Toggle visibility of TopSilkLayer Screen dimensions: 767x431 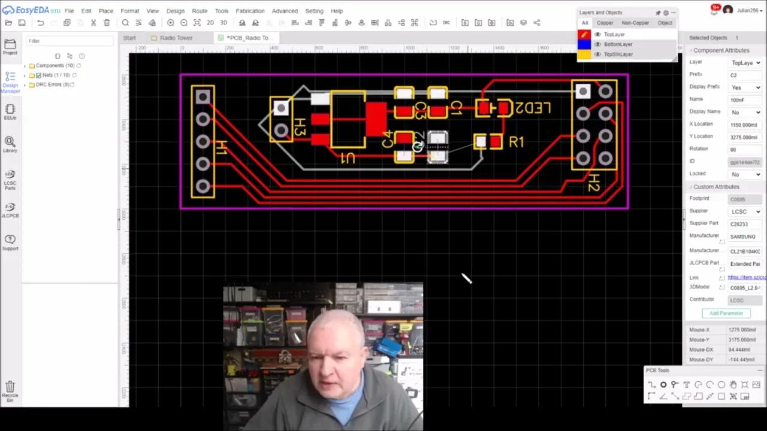597,54
